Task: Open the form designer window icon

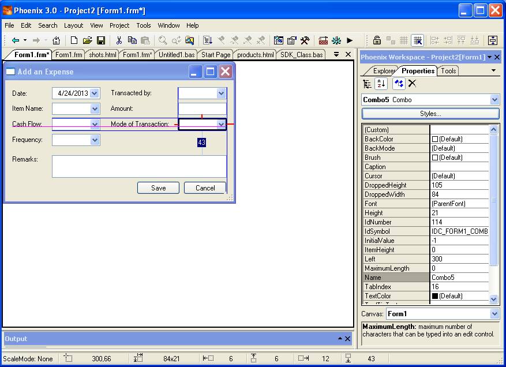Action: 279,40
